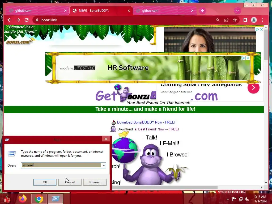Close the Run dialog with X
Viewport: 272px width, 204px height.
[106, 139]
